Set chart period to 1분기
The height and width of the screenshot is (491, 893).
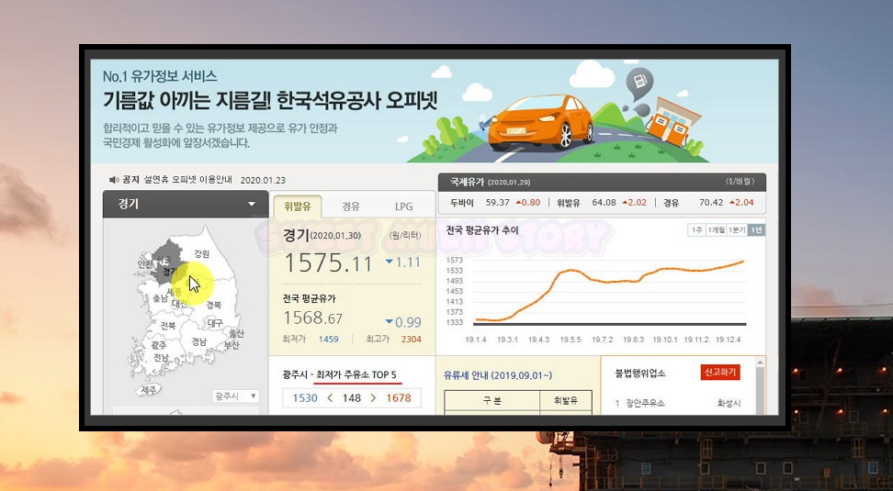pos(737,229)
